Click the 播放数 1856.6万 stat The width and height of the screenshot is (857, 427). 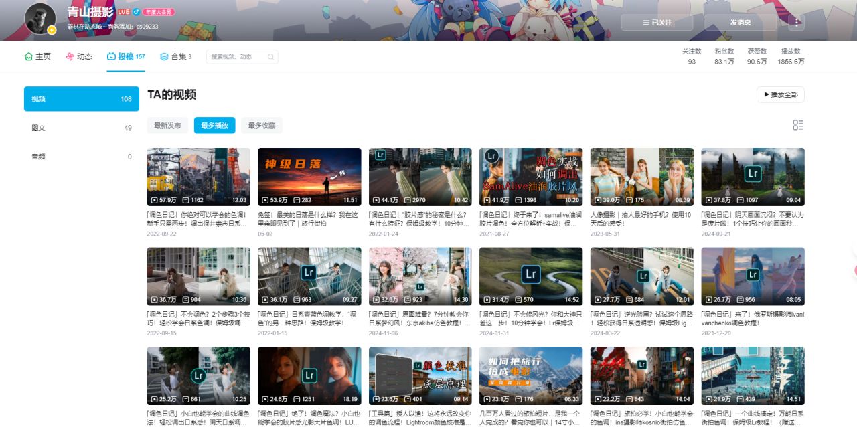(791, 56)
